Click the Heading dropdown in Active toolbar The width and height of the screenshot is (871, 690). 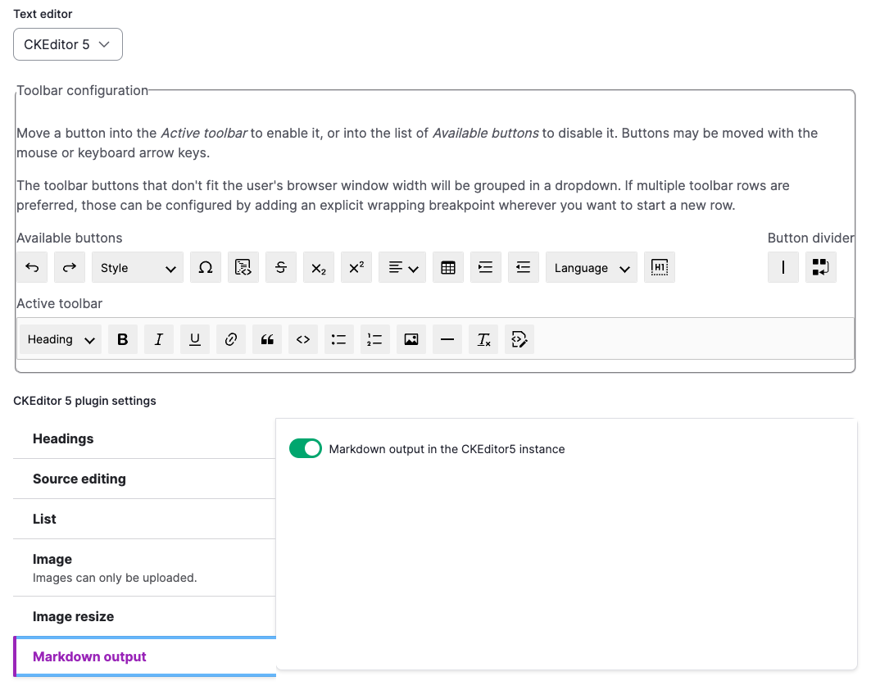[61, 339]
